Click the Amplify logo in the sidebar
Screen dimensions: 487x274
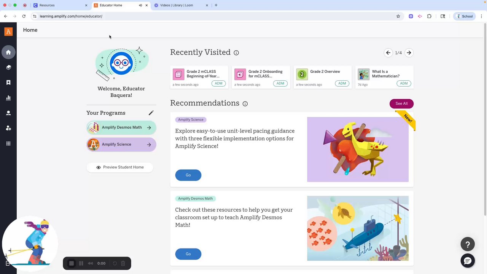click(8, 32)
